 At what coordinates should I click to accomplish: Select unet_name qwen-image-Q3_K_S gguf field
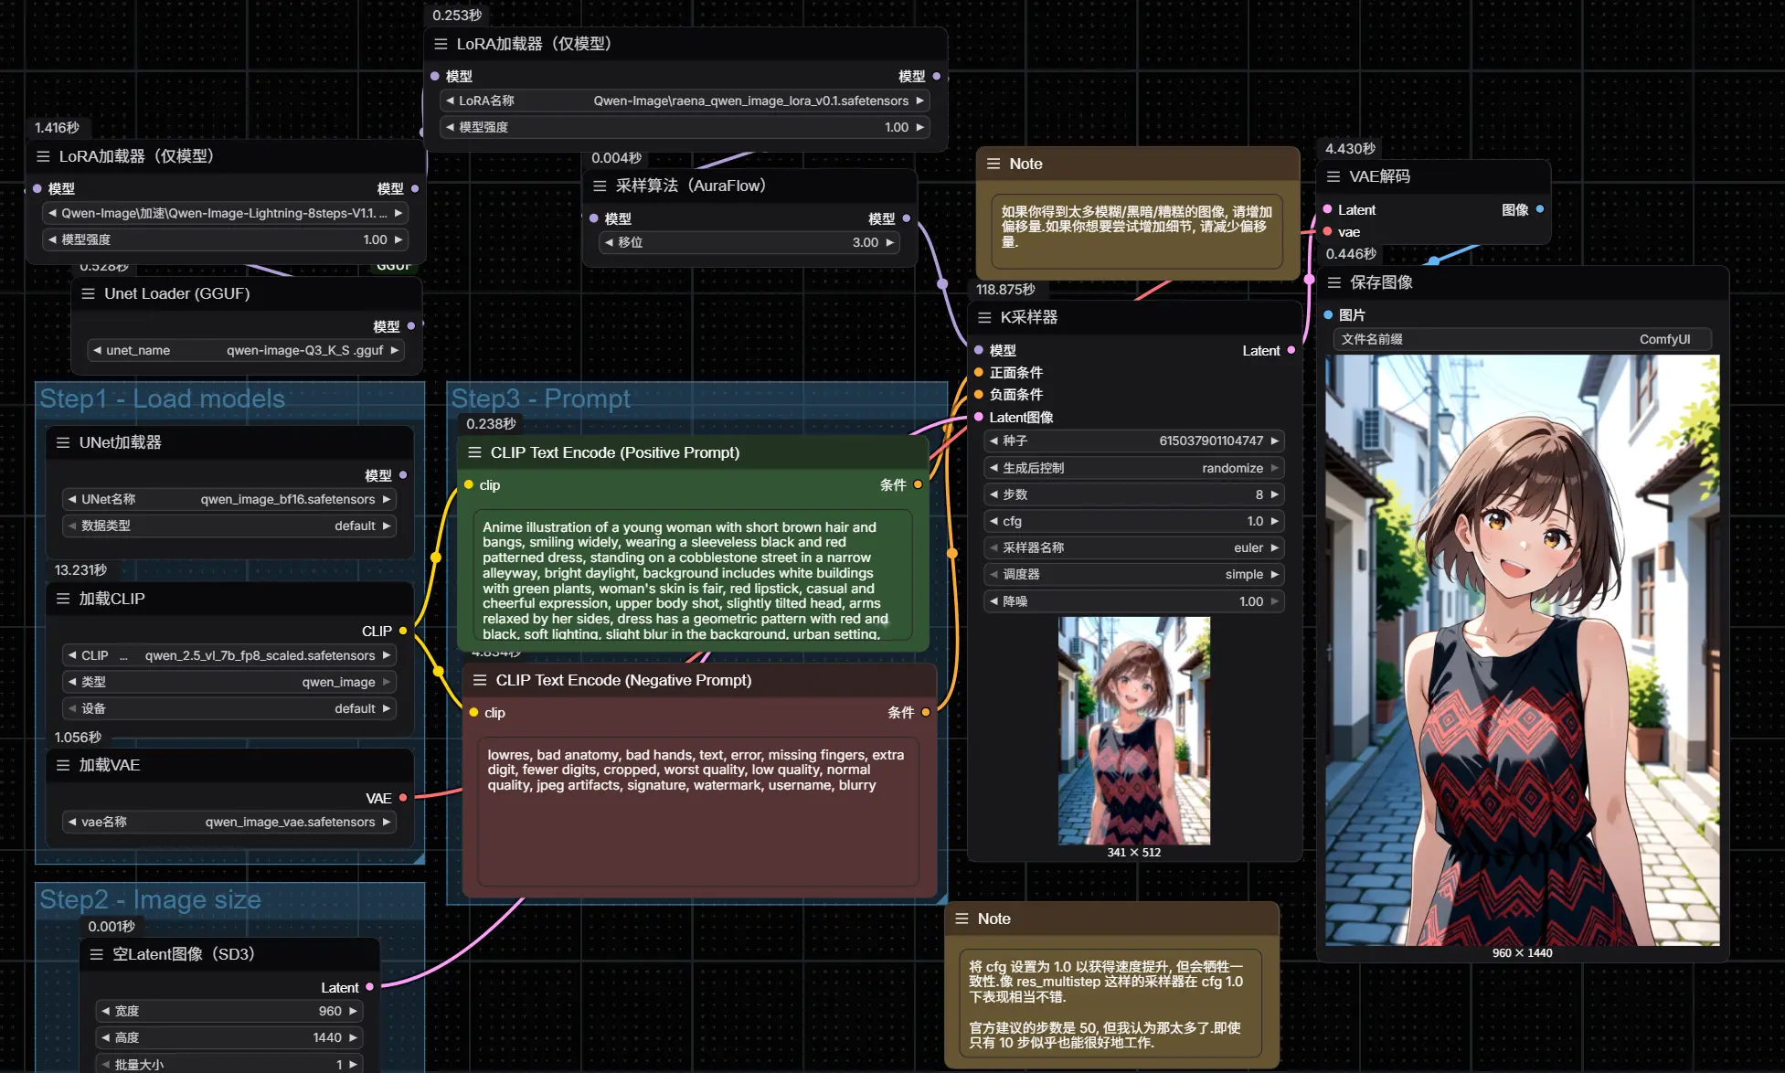click(245, 350)
